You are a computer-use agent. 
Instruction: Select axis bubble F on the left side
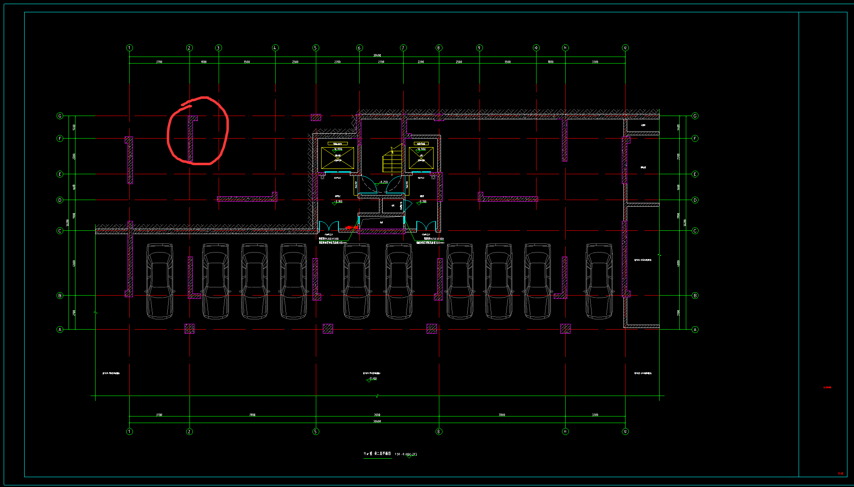[x=60, y=139]
